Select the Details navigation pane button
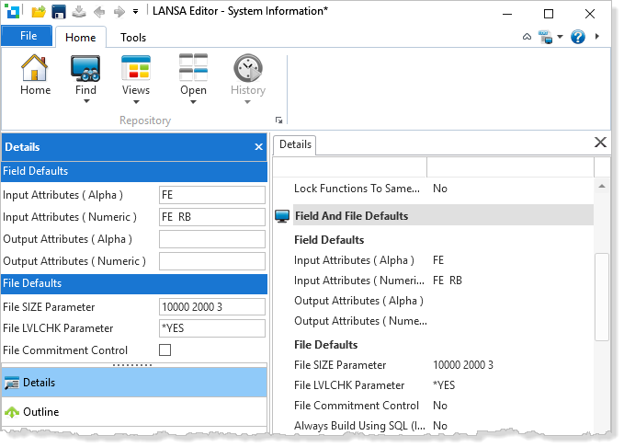This screenshot has width=624, height=447. click(134, 382)
